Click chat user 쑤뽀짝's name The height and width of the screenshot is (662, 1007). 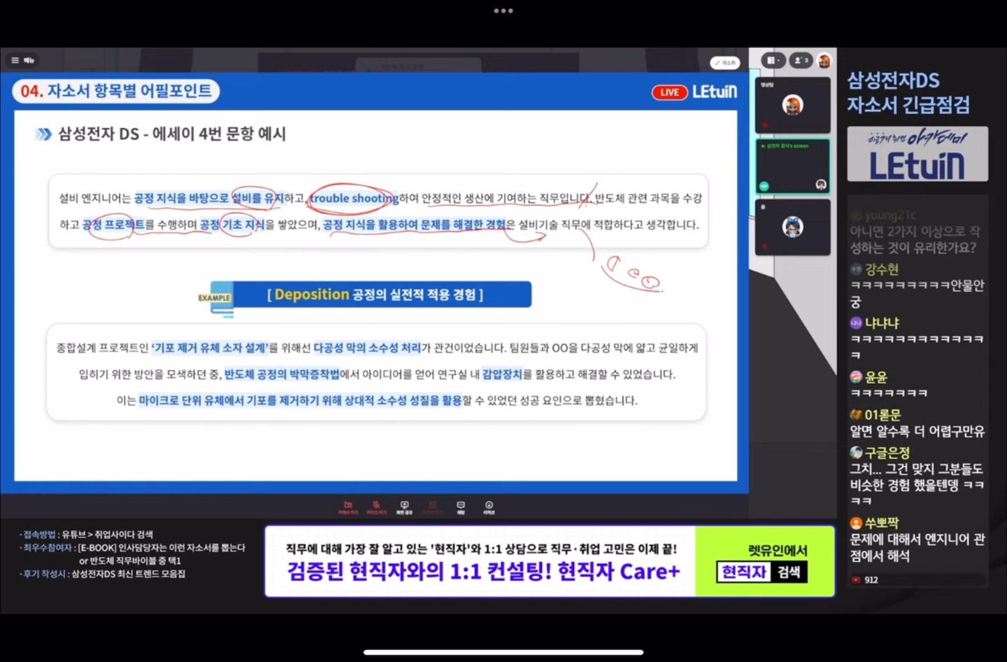coord(882,523)
